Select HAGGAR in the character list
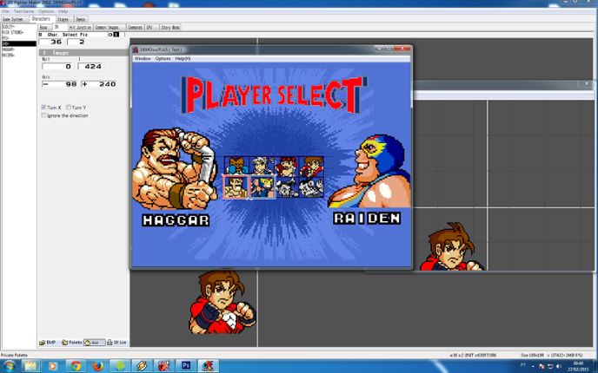 click(8, 49)
